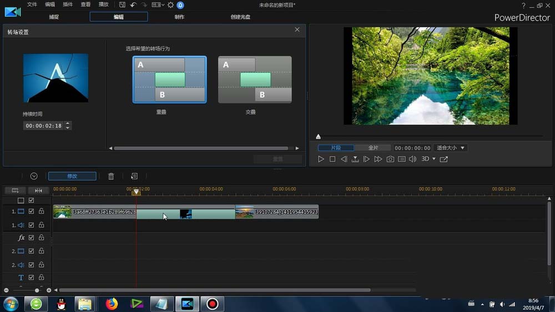Click the transition preview thumbnail

56,78
